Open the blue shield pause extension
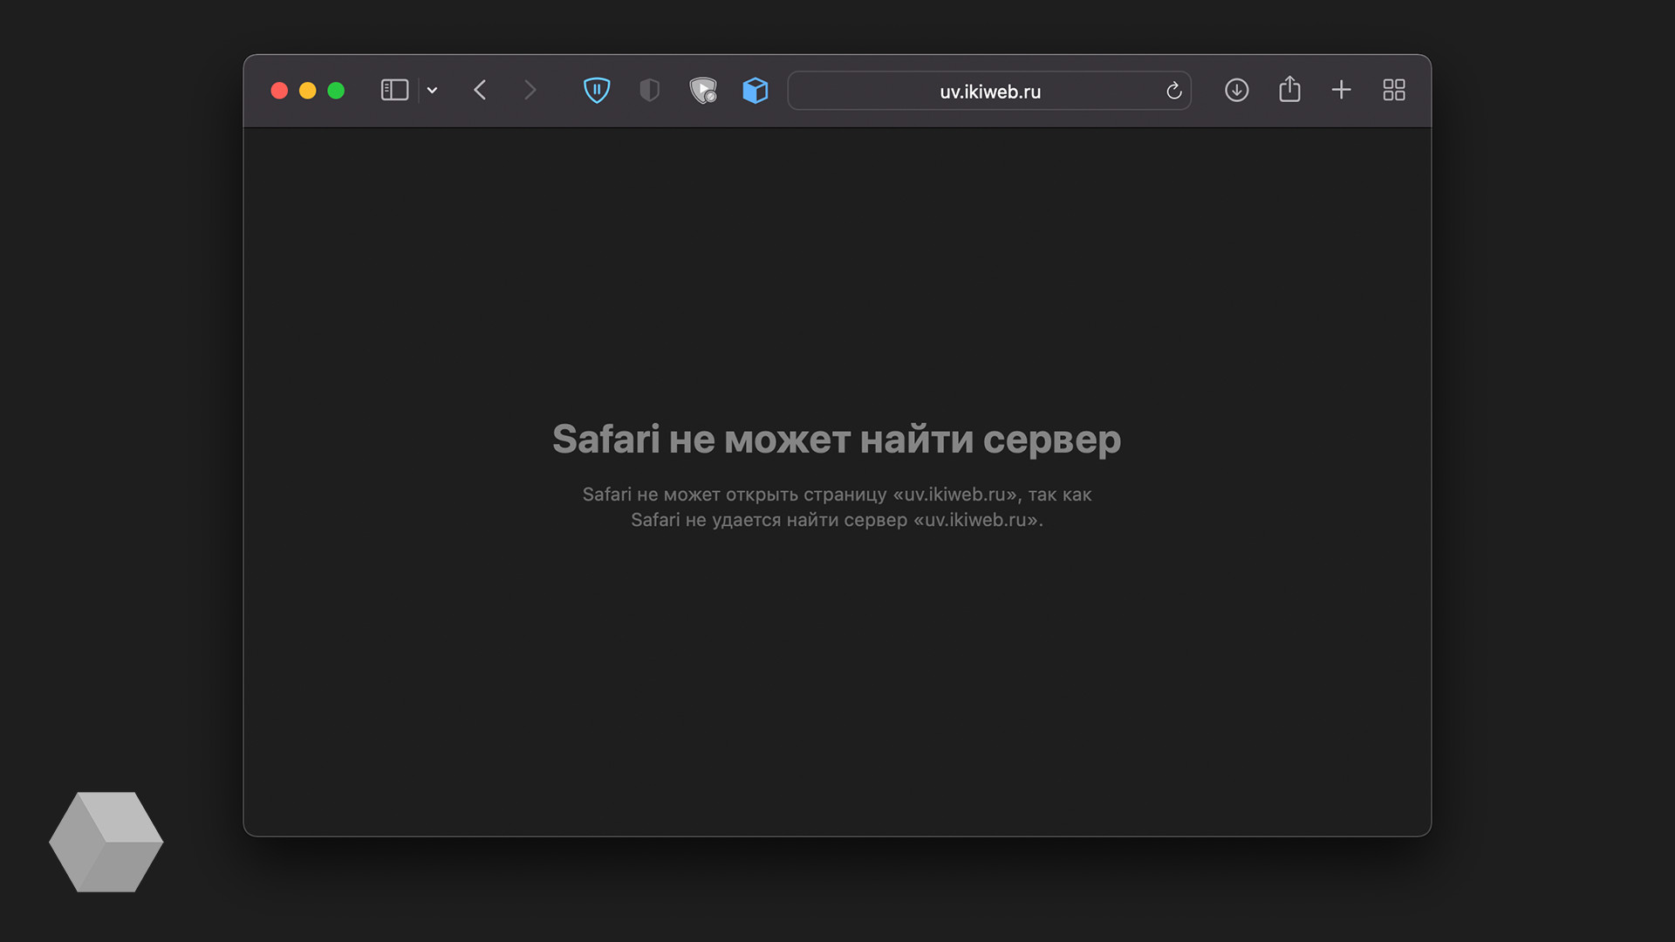 click(597, 90)
